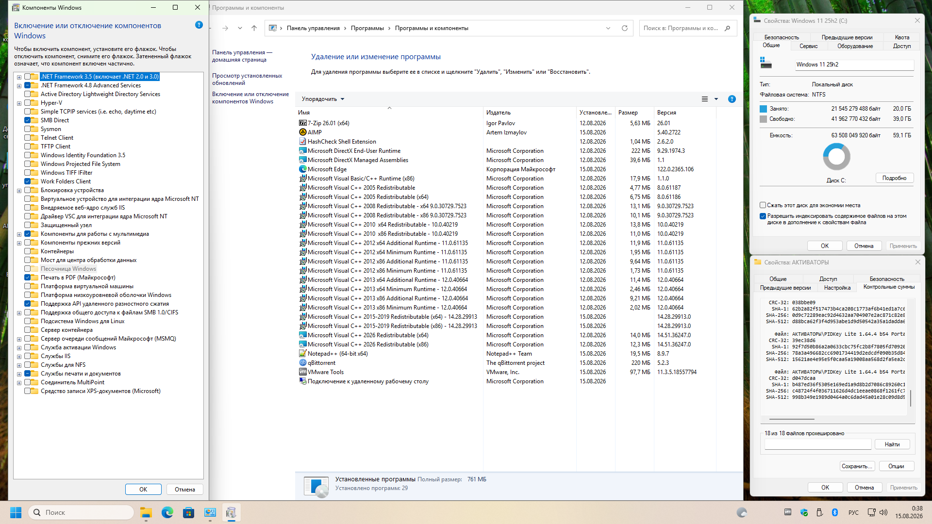932x524 pixels.
Task: Click OK in Windows Components dialog
Action: click(143, 490)
